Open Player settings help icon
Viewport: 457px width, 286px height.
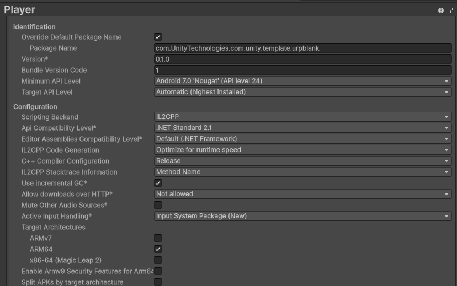pyautogui.click(x=440, y=10)
